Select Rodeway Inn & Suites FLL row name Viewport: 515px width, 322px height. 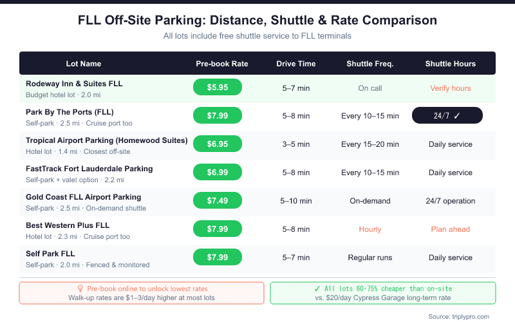(x=74, y=84)
